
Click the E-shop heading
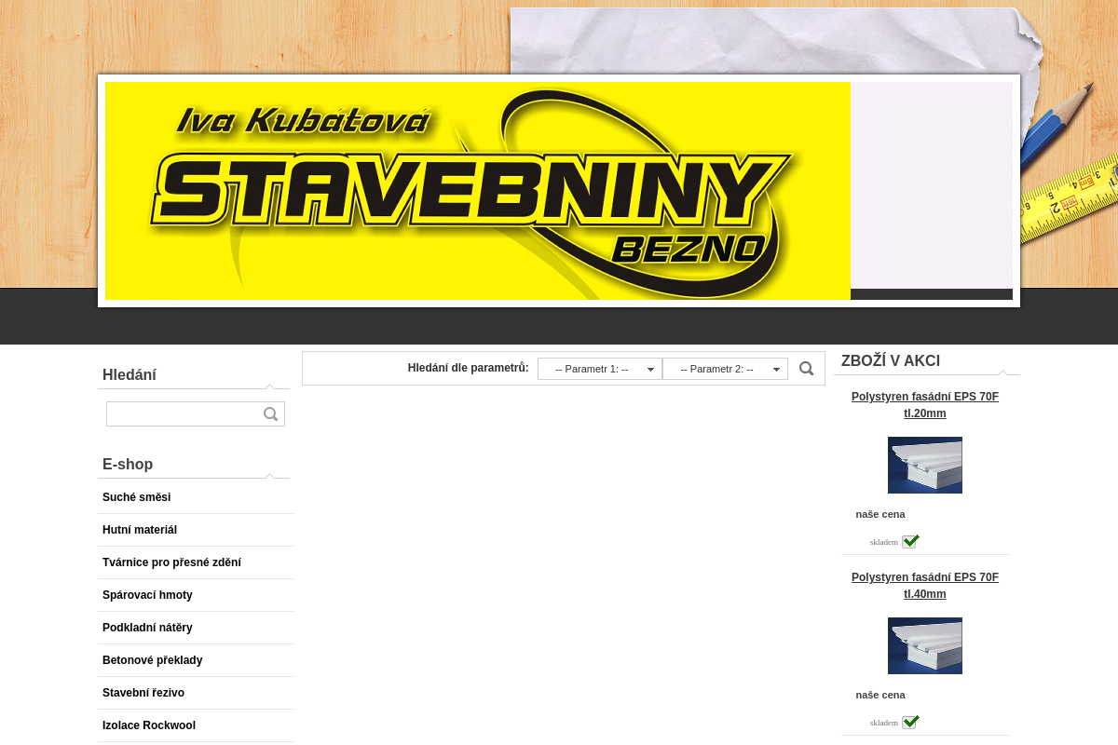point(128,465)
